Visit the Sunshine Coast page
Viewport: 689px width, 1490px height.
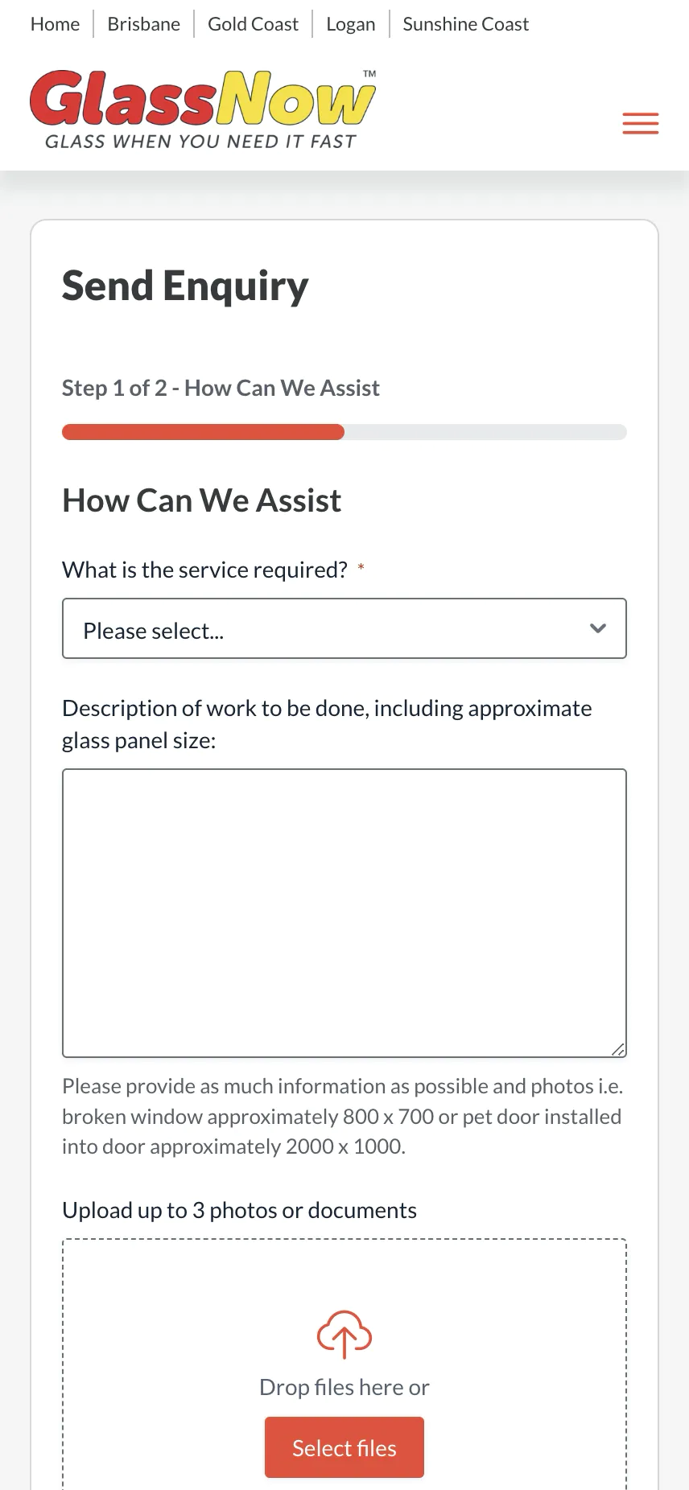click(465, 24)
